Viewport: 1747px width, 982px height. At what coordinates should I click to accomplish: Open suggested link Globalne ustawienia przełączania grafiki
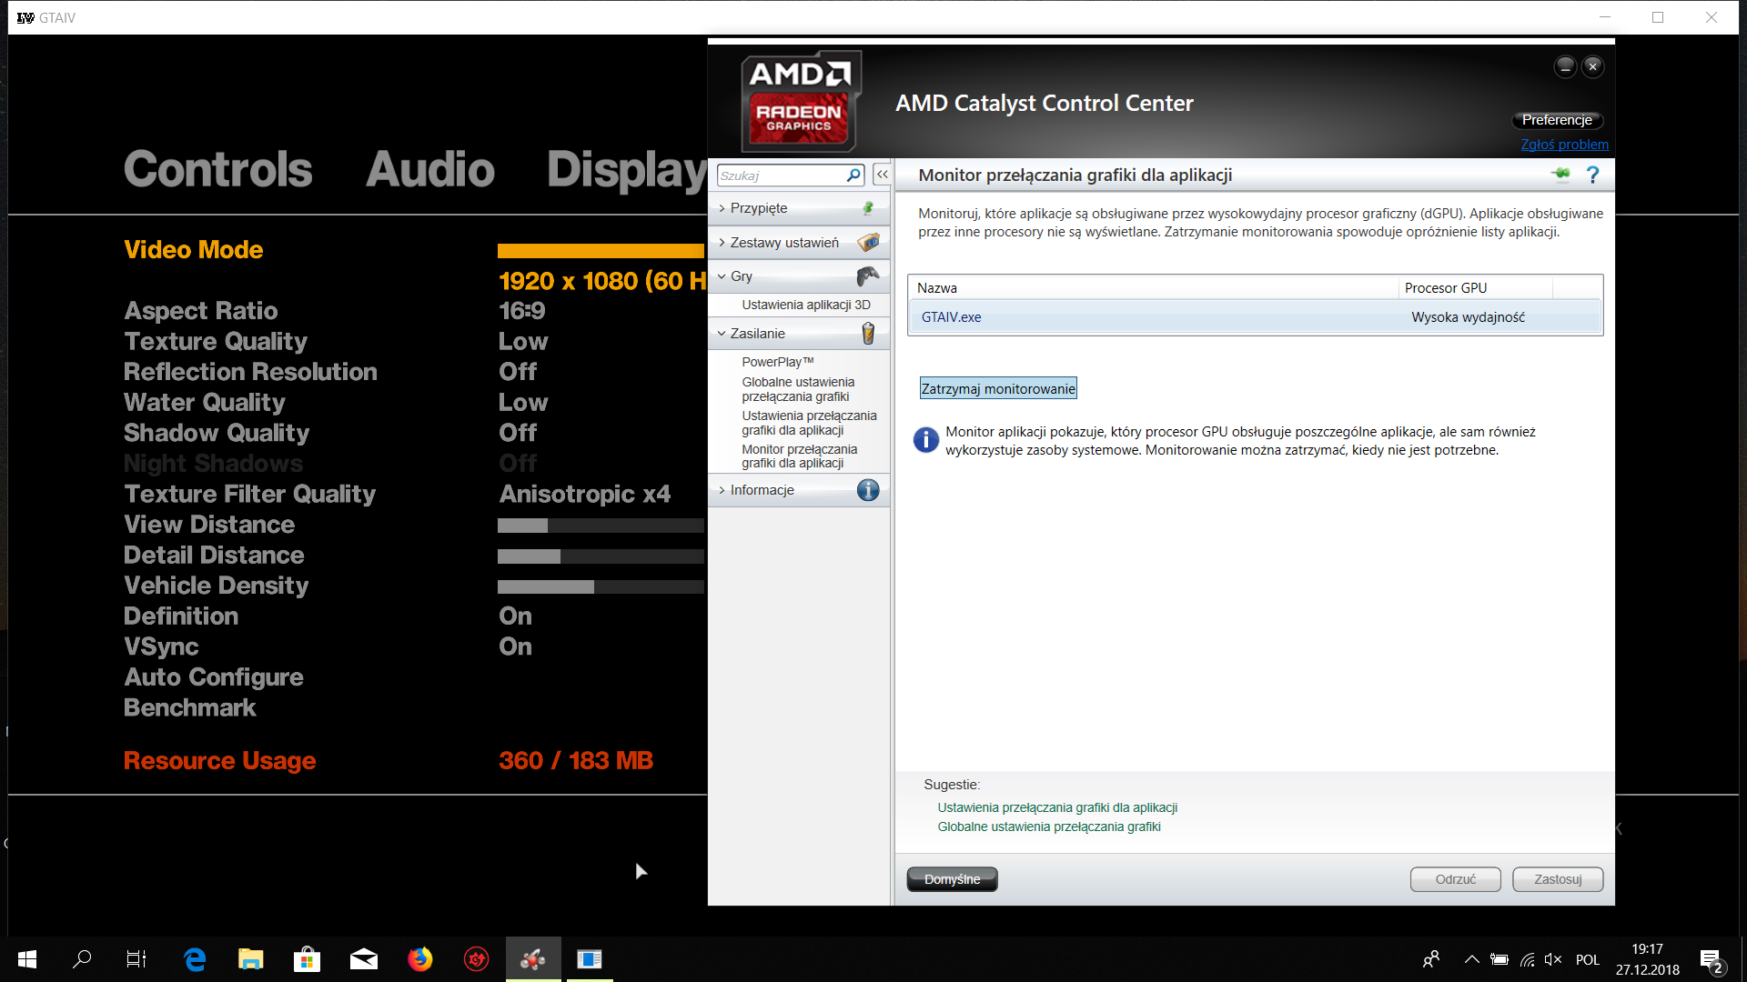point(1049,827)
